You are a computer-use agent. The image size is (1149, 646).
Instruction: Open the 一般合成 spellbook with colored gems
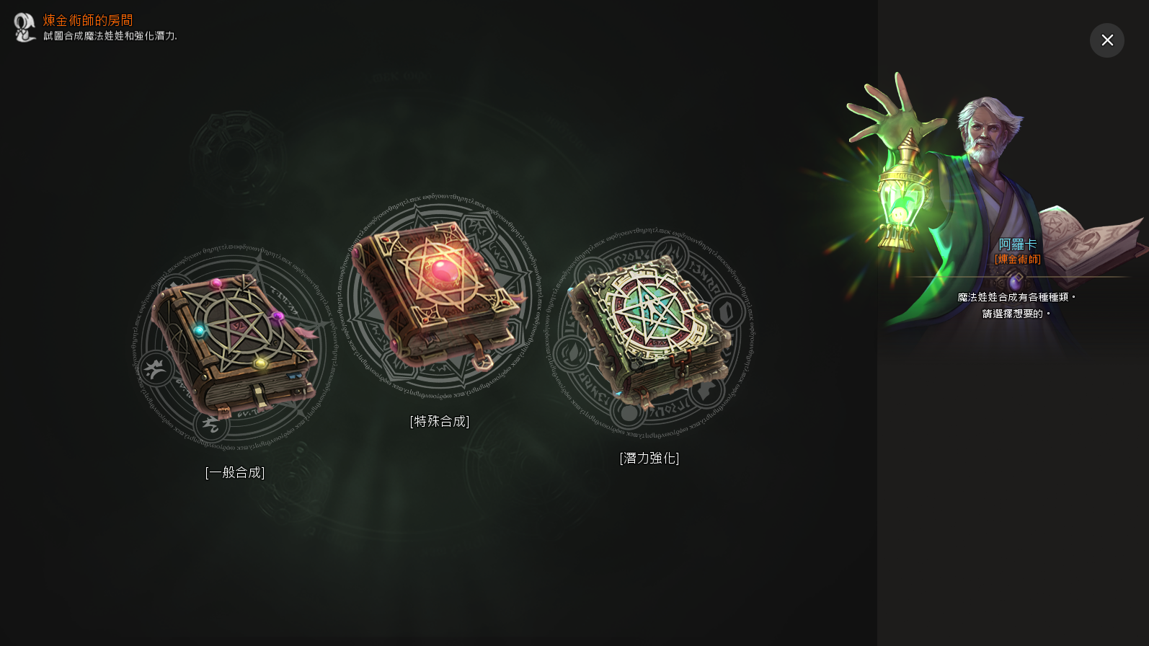pyautogui.click(x=234, y=346)
